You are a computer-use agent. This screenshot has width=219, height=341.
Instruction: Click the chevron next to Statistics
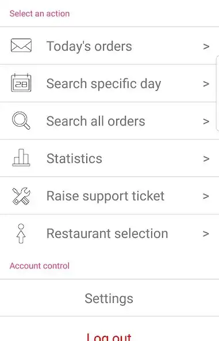tap(206, 159)
